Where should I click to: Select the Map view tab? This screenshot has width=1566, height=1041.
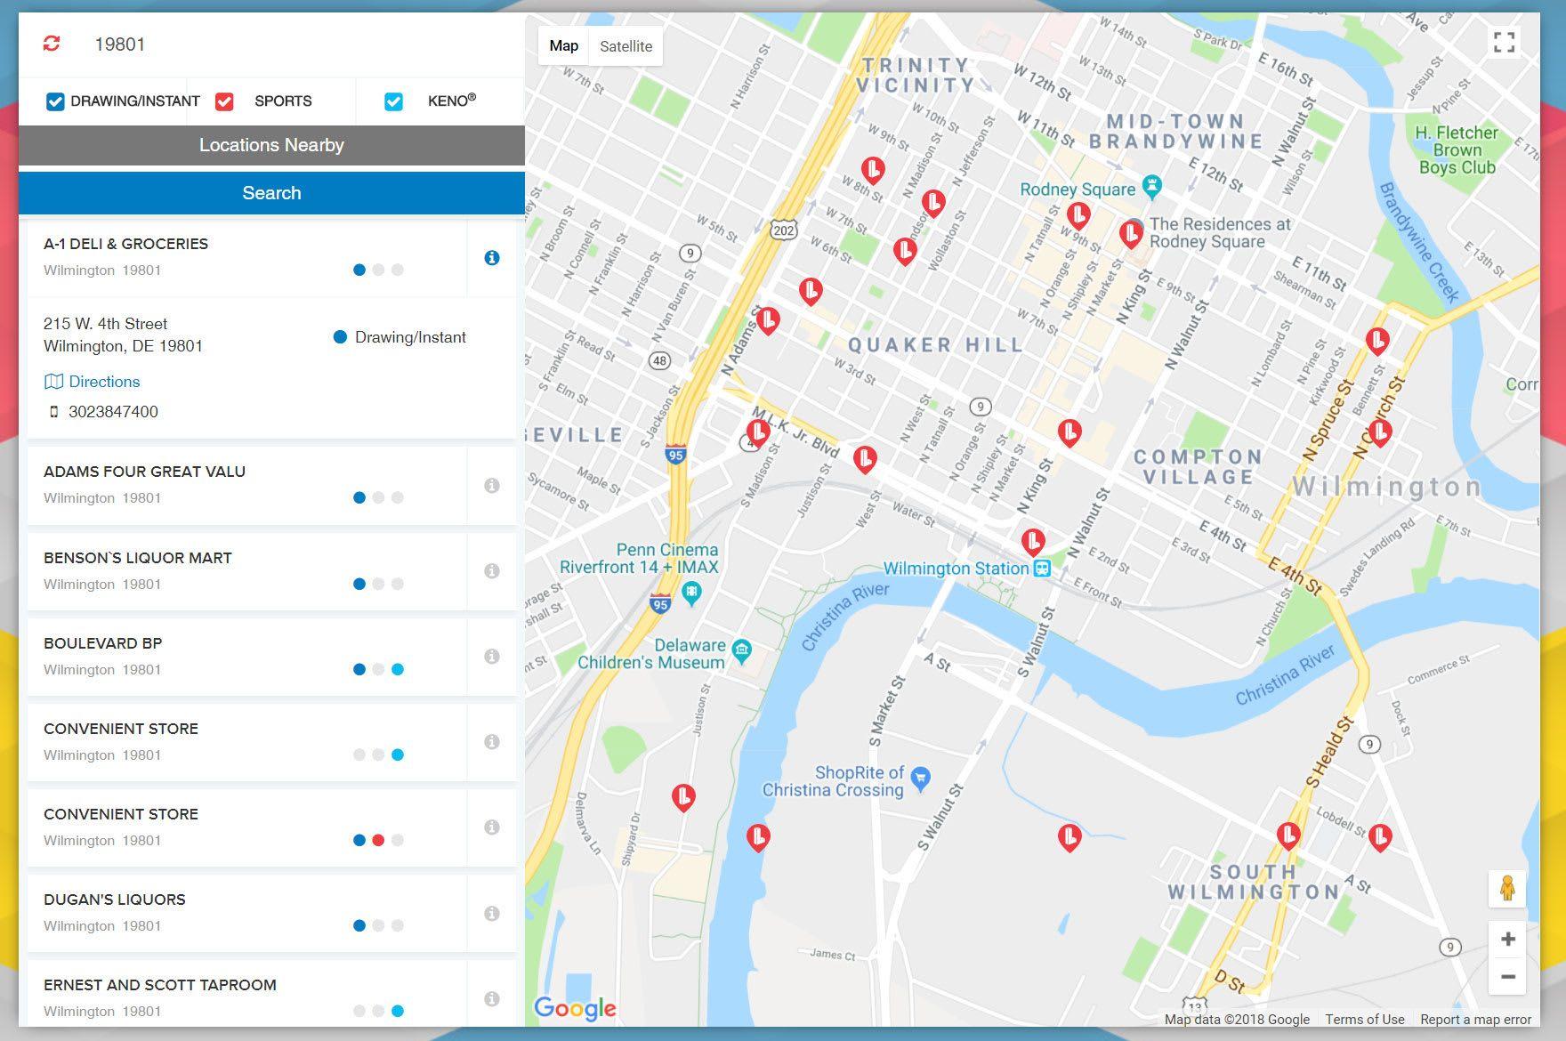pyautogui.click(x=563, y=45)
